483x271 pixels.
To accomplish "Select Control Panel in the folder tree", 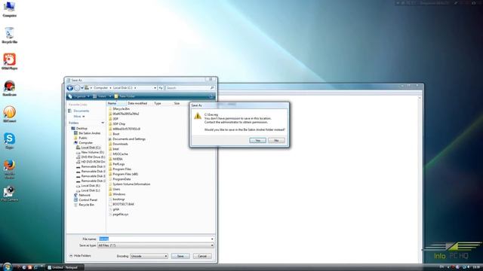I will [85, 199].
